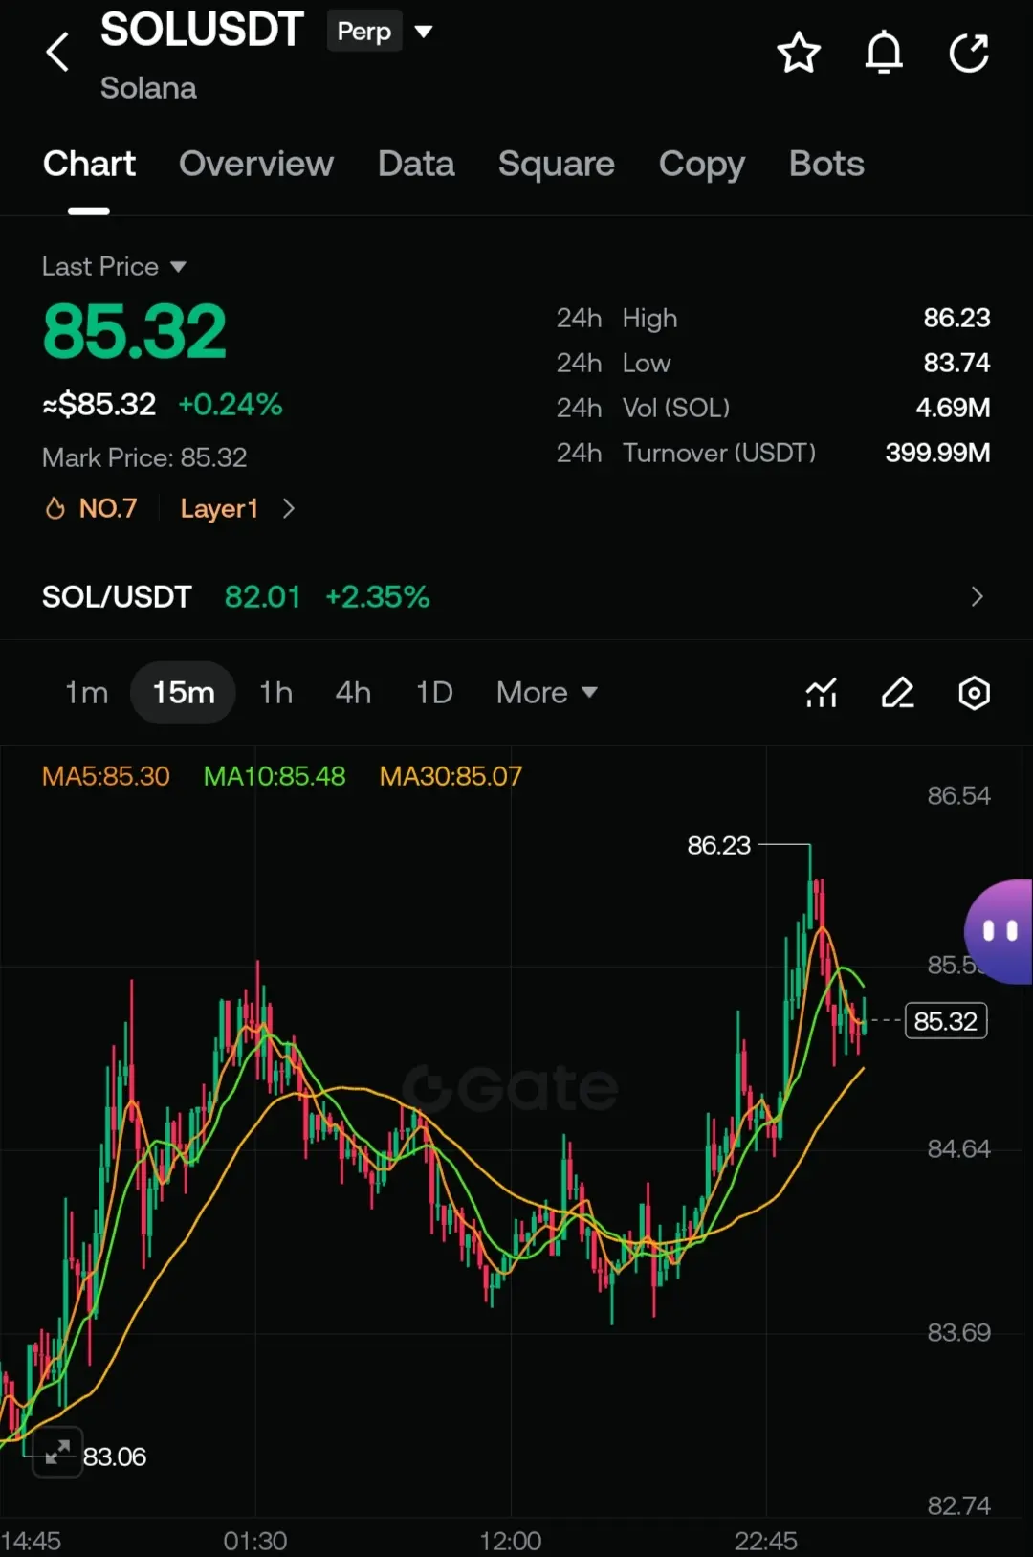Tap the Mark Price: 85.32 text
Viewport: 1033px width, 1557px height.
(144, 457)
